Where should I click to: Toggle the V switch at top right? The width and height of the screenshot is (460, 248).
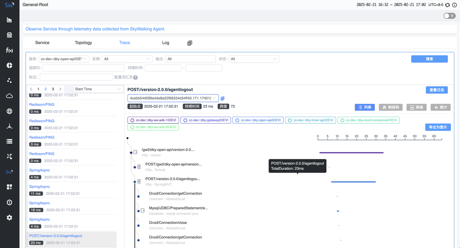pyautogui.click(x=449, y=16)
